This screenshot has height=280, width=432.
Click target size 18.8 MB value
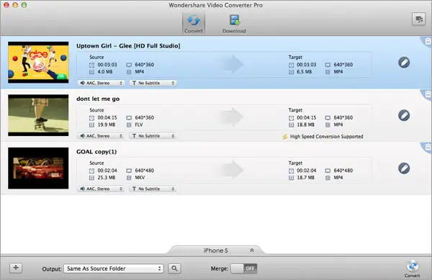click(305, 125)
